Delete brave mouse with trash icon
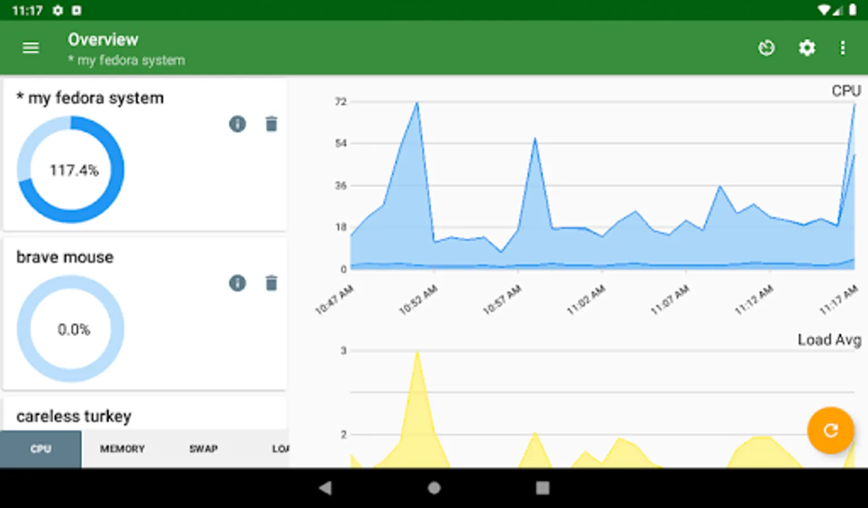The height and width of the screenshot is (508, 868). [x=271, y=283]
